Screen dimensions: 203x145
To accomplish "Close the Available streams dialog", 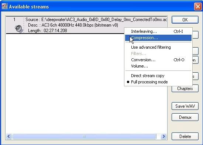I will (x=198, y=6).
